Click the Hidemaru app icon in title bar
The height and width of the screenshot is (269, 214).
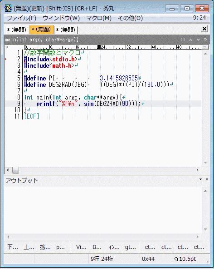pyautogui.click(x=8, y=8)
